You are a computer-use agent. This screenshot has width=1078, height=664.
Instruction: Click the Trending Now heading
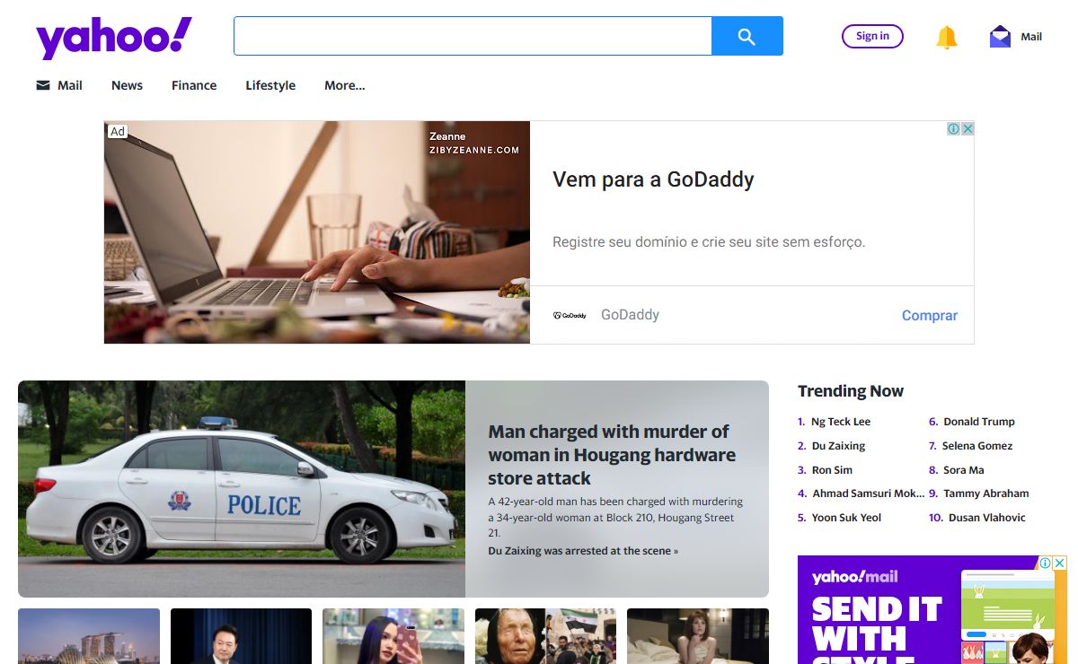[x=851, y=391]
